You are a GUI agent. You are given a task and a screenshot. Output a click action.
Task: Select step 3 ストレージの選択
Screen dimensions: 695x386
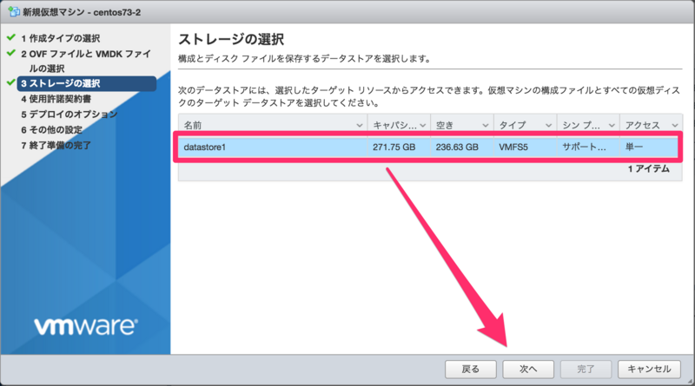(87, 83)
